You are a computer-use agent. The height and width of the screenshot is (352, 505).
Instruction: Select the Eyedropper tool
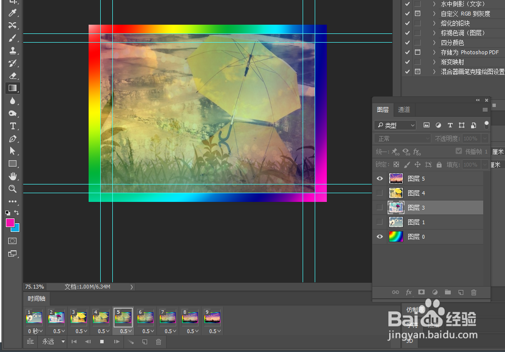pyautogui.click(x=13, y=13)
